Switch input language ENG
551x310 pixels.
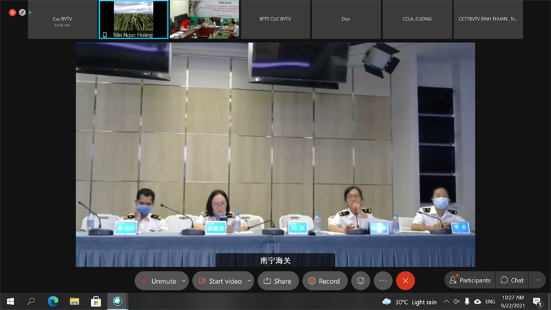point(490,302)
